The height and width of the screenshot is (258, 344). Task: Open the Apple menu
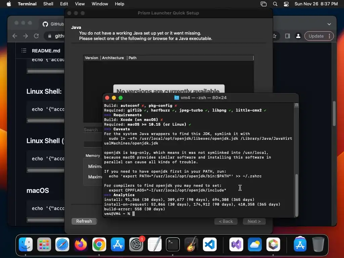tap(9, 4)
